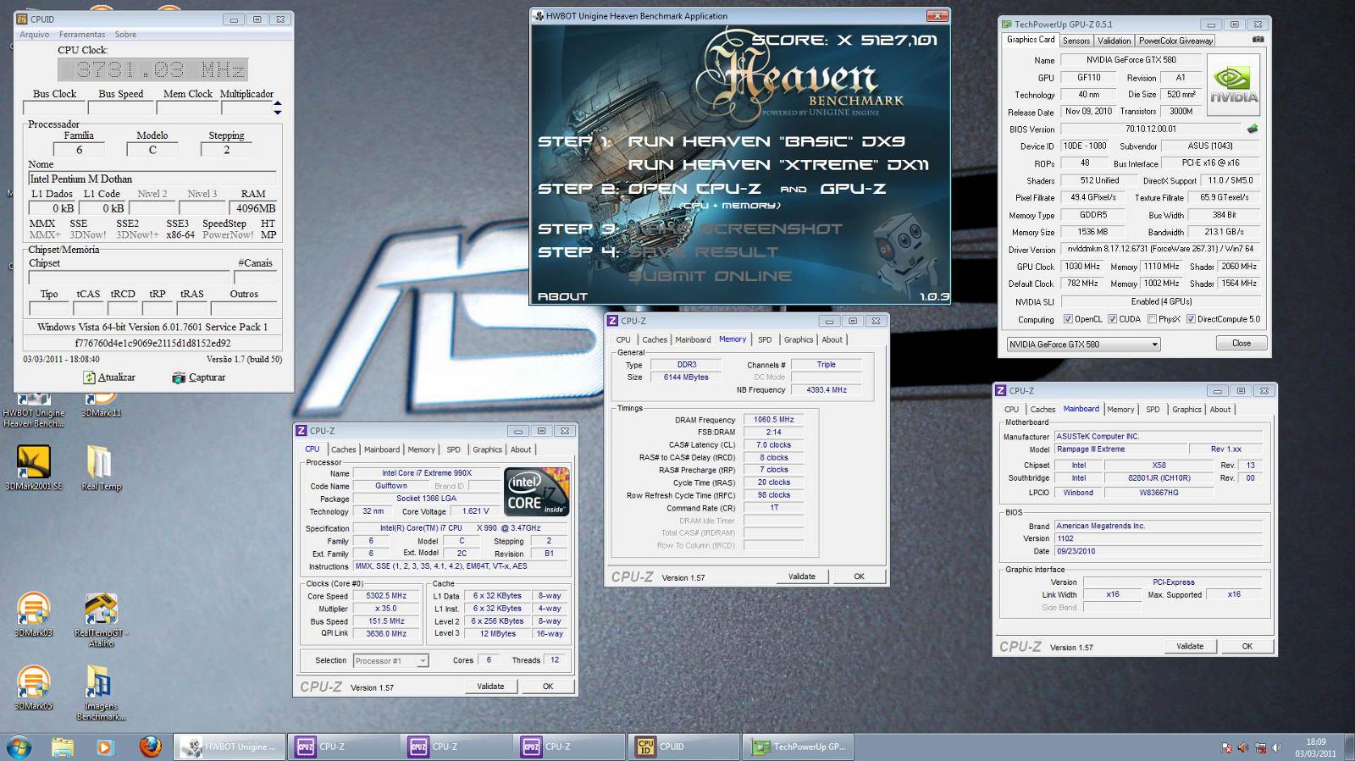Switch to the TechPowerUp GPU-Z taskbar button

[x=799, y=747]
